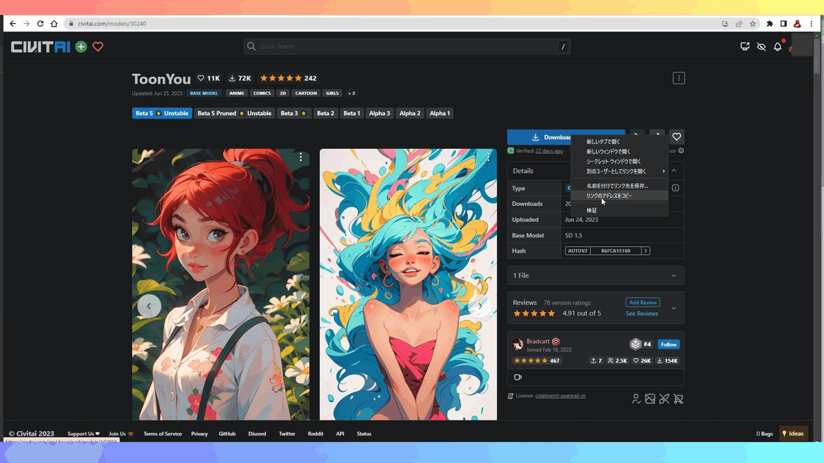824x463 pixels.
Task: Copy the hash value 86FCA15160
Action: (x=616, y=251)
